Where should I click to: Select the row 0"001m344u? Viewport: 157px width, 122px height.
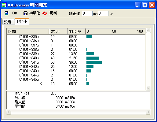(76, 75)
